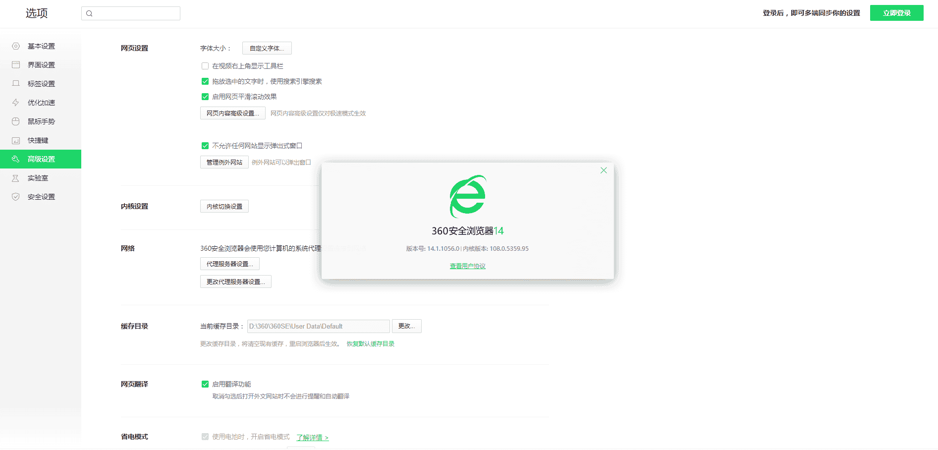This screenshot has height=450, width=938.
Task: Click the search magnifier icon
Action: (89, 13)
